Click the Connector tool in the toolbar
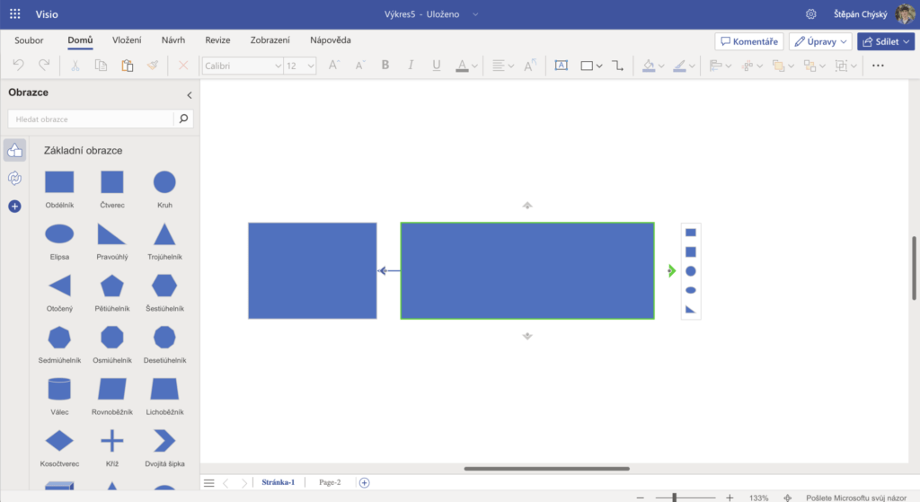 tap(617, 66)
